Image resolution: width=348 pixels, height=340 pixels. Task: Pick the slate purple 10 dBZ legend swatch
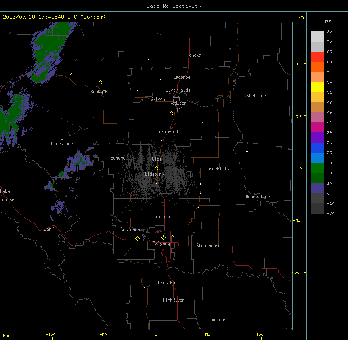tap(317, 188)
